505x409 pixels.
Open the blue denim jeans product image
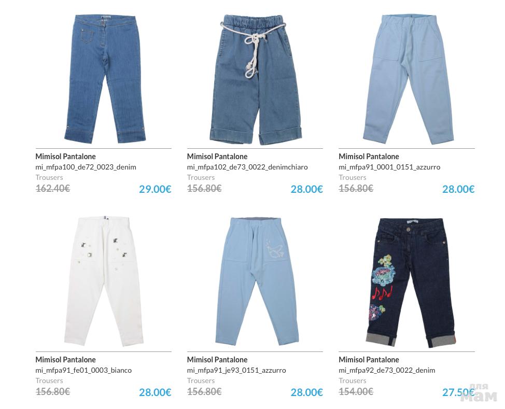pyautogui.click(x=105, y=79)
